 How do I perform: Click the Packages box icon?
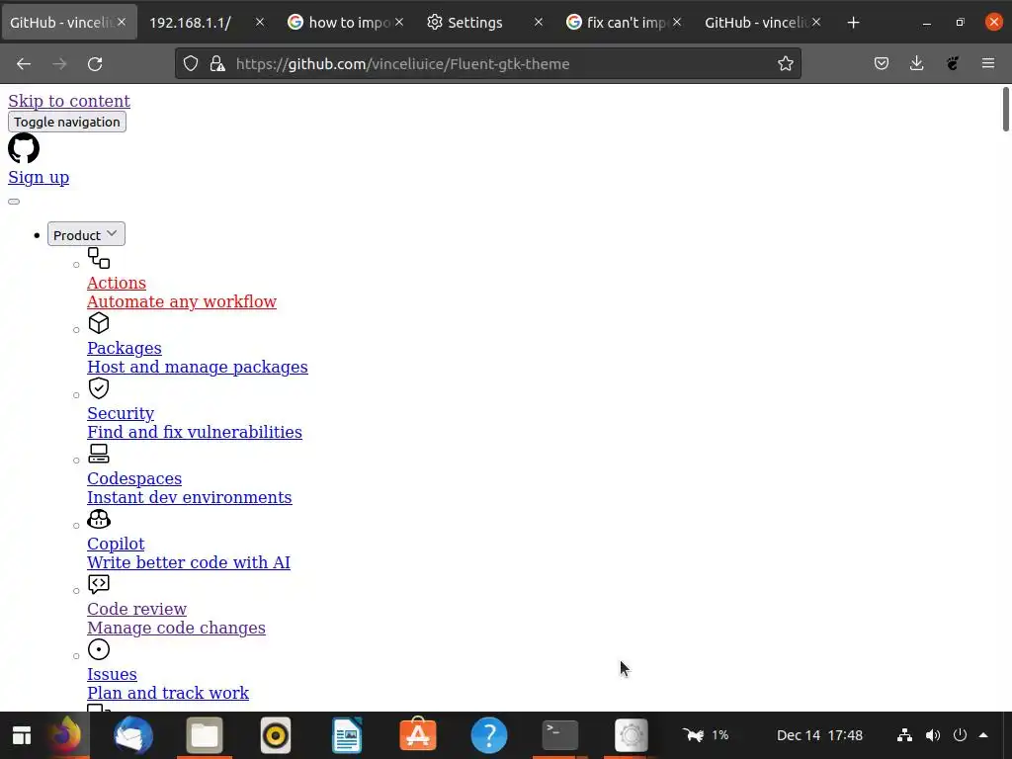point(99,323)
